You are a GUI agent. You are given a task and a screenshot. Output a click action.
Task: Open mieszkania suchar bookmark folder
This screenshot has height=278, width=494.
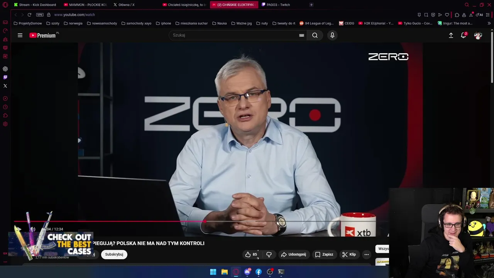(191, 23)
